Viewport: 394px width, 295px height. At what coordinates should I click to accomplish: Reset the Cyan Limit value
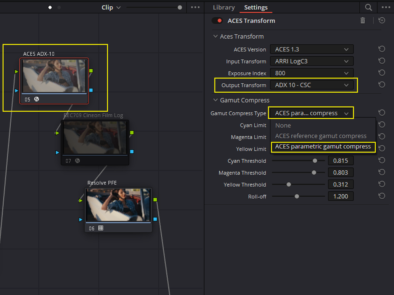click(x=382, y=125)
